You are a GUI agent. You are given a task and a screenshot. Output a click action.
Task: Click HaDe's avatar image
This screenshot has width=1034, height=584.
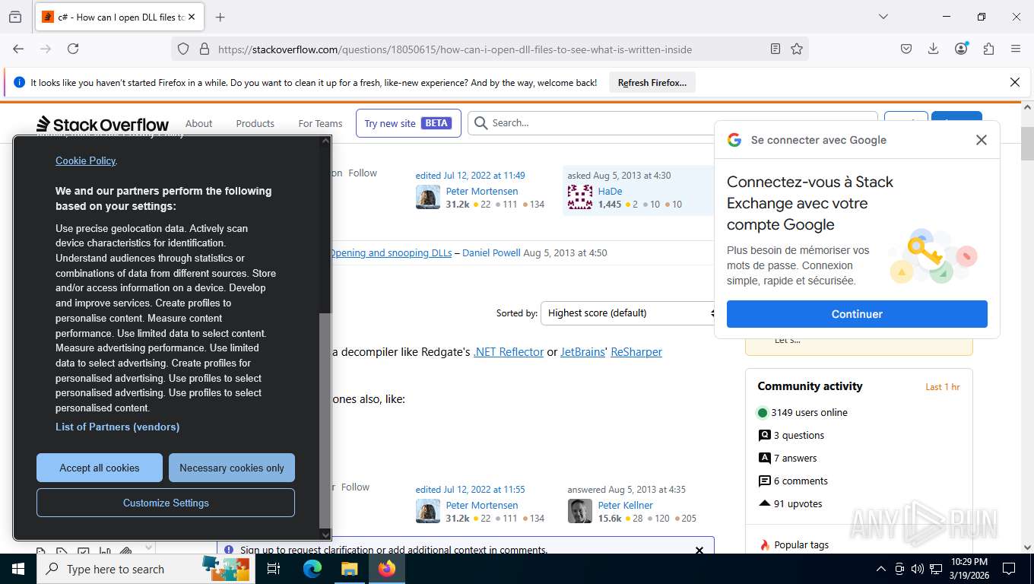tap(580, 197)
